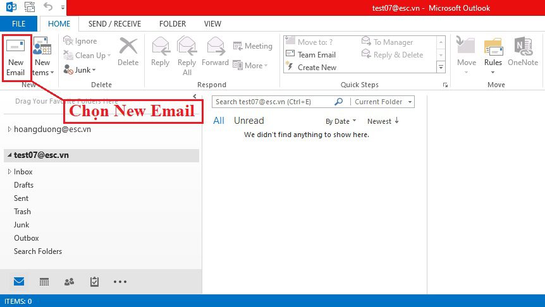
Task: Click the OneNote icon
Action: click(523, 46)
